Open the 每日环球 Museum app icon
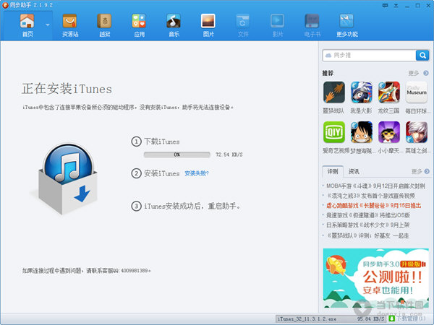The width and height of the screenshot is (434, 325). click(x=417, y=92)
